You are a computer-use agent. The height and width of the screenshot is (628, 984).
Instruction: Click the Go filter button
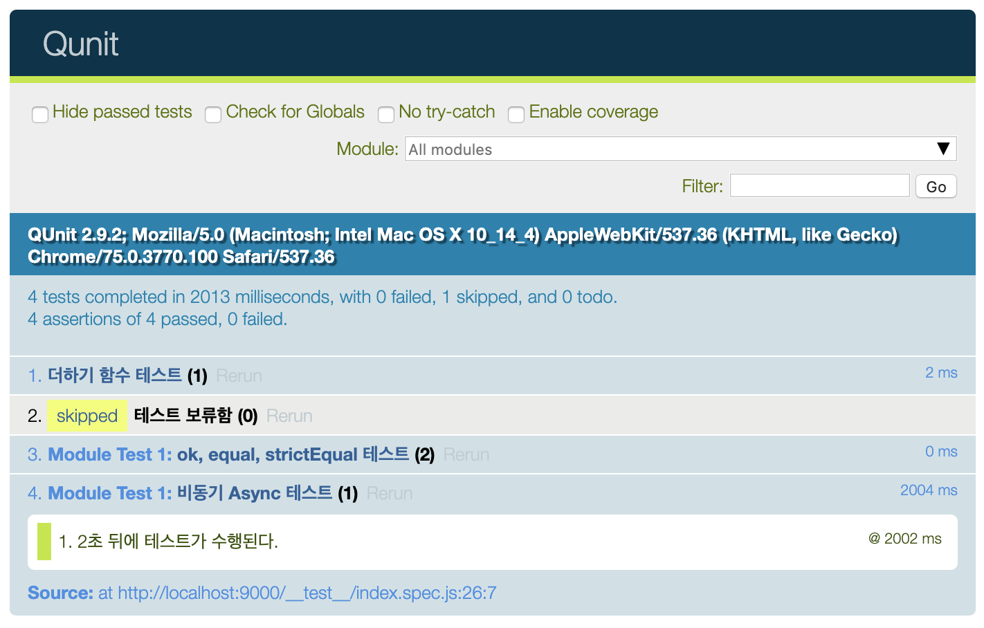936,186
